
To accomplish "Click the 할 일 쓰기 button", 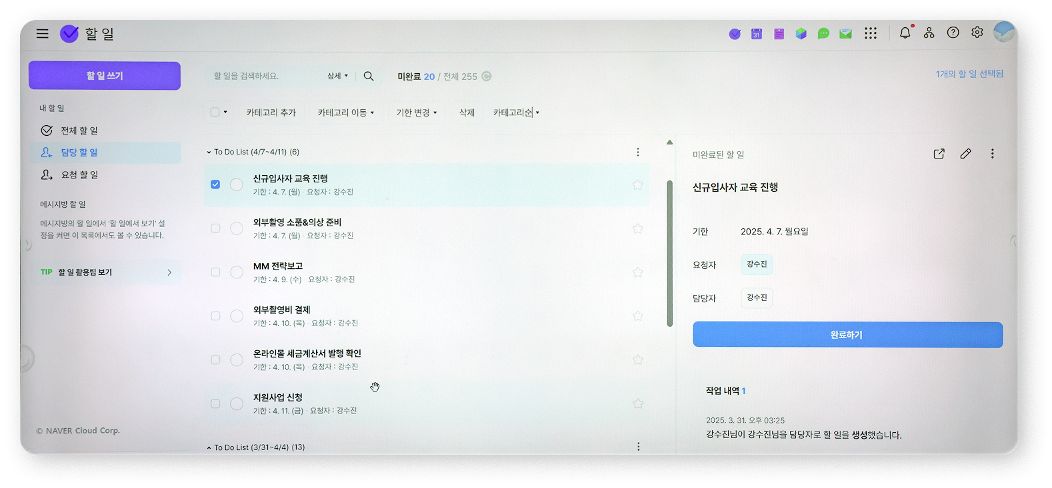I will click(x=105, y=76).
